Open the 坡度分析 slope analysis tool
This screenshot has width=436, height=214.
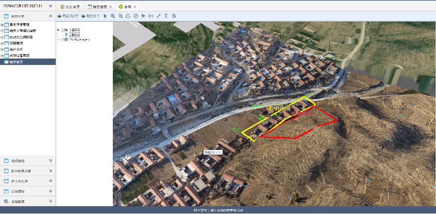[x=90, y=16]
